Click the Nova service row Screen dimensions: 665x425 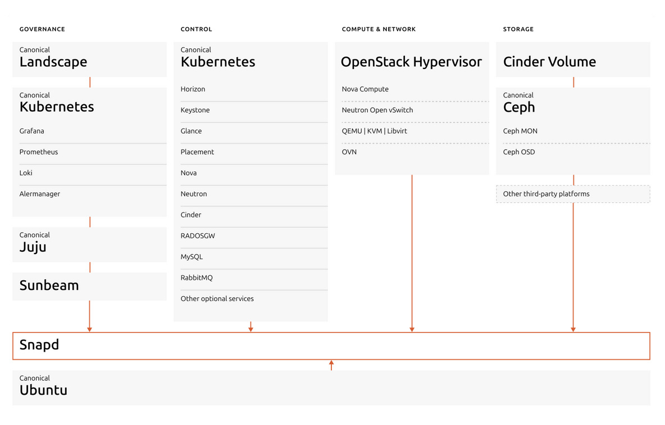254,175
